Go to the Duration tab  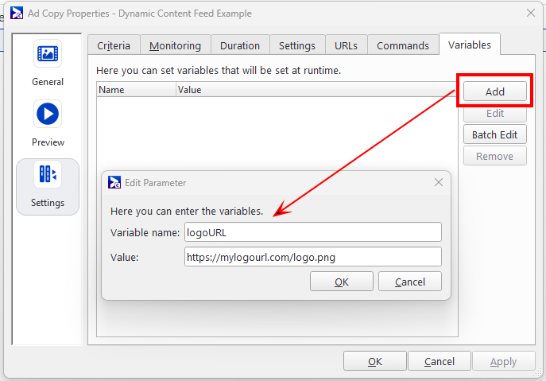(x=240, y=45)
